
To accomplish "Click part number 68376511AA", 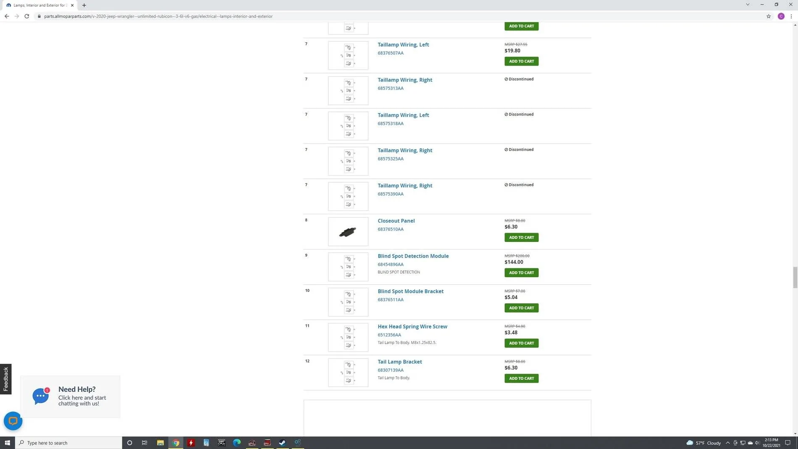I will [391, 300].
